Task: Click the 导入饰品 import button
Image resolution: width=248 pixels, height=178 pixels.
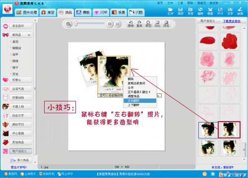Action: tap(21, 160)
